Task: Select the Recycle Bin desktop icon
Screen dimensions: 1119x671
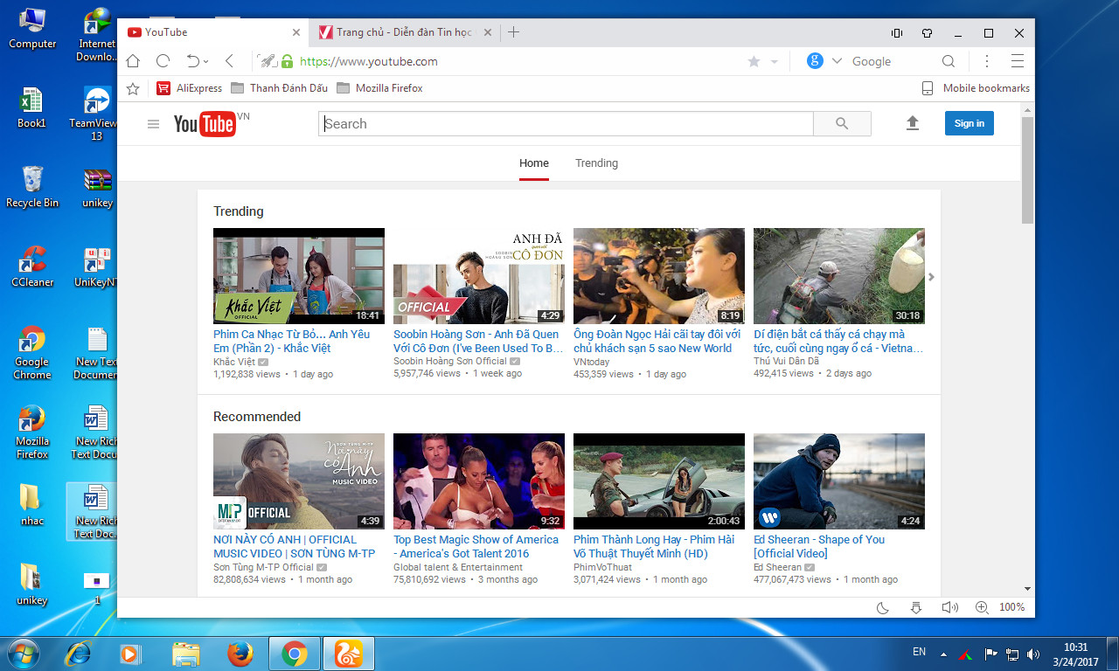Action: tap(32, 187)
